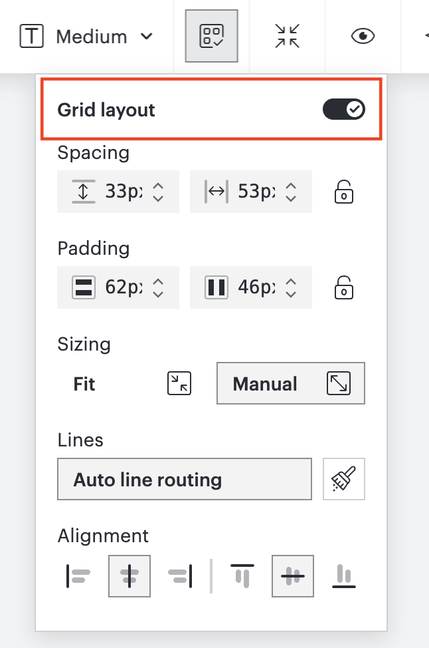Image resolution: width=429 pixels, height=648 pixels.
Task: Click the horizontal spacing stepper arrows
Action: (292, 192)
